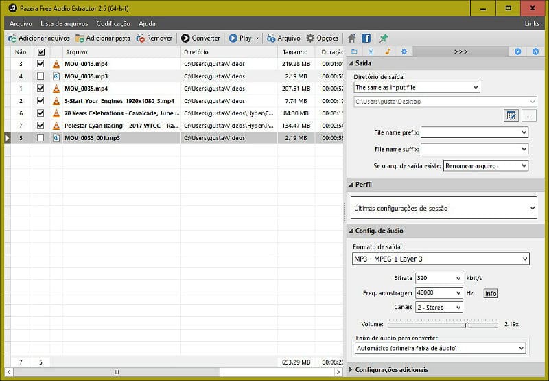Collapse the Config. de áudio section

351,231
